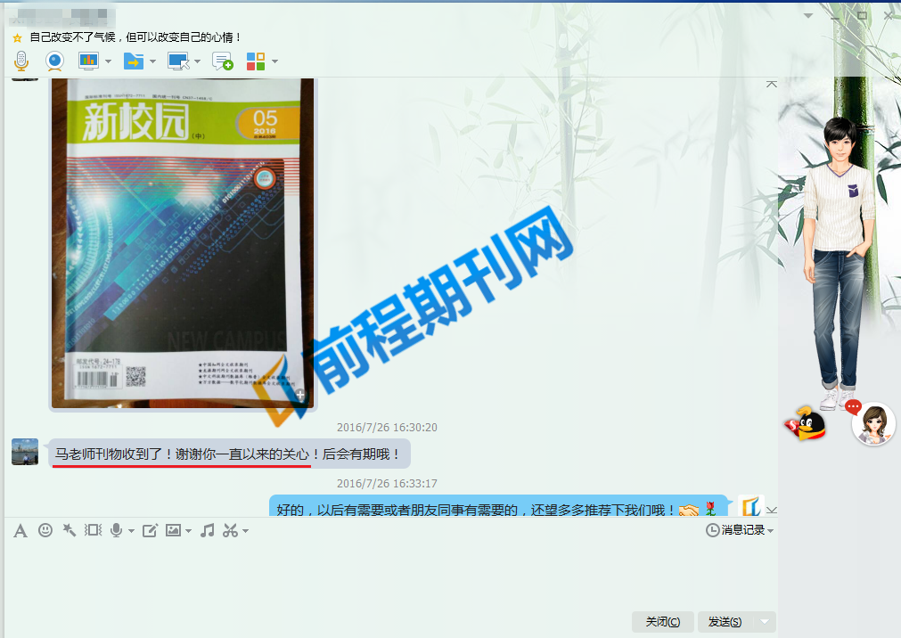Click the favorite star beside the signature

(17, 38)
